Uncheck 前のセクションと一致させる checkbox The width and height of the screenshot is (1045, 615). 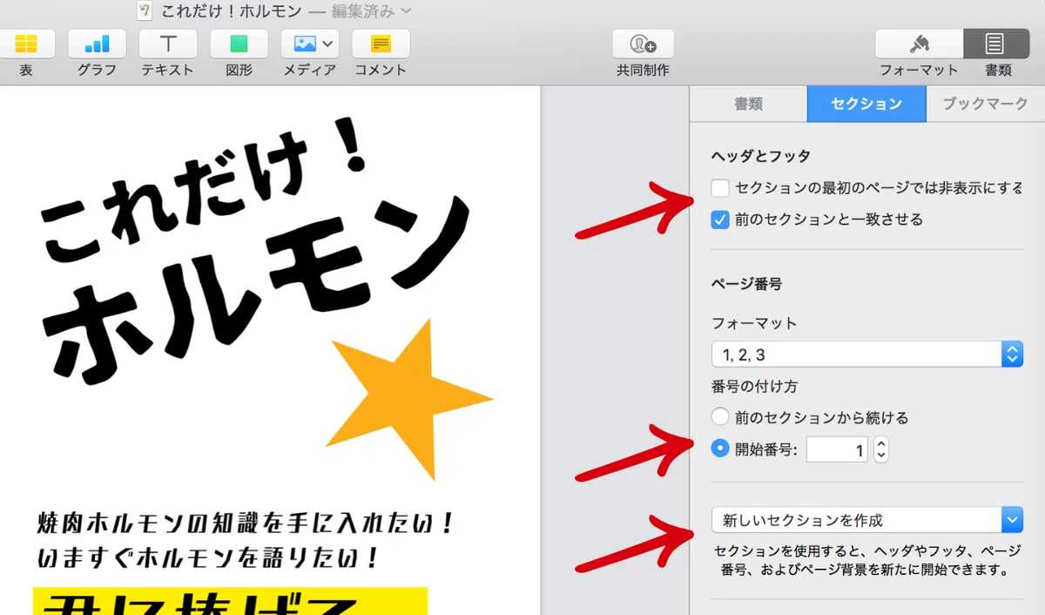[x=720, y=220]
